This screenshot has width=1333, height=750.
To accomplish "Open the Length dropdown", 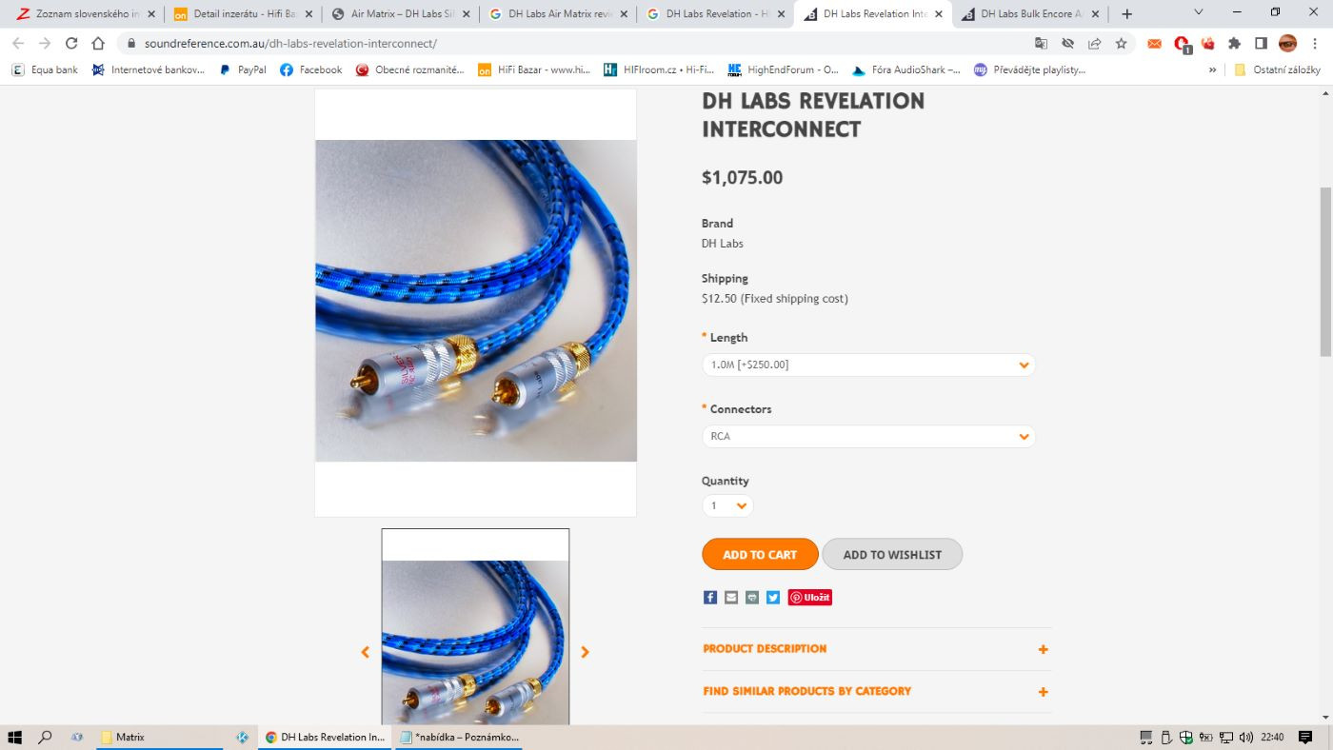I will click(x=868, y=365).
